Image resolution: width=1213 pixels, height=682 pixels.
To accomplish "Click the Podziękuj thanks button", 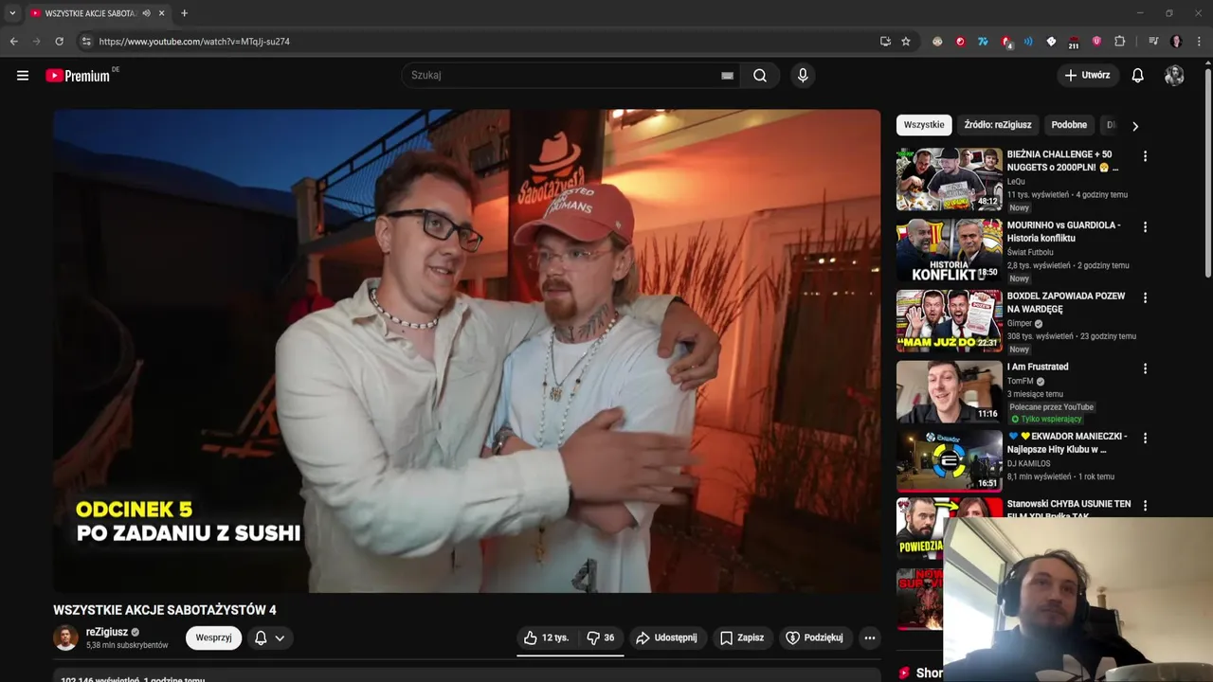I will (814, 637).
